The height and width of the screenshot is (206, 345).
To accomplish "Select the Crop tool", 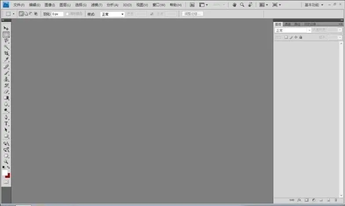I will 6,54.
